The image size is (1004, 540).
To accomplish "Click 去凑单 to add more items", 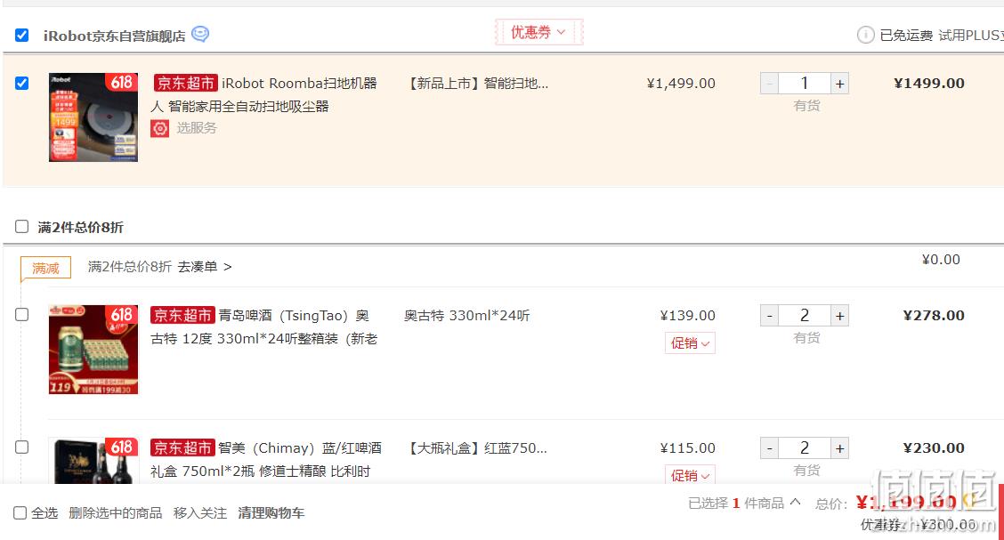I will click(204, 267).
